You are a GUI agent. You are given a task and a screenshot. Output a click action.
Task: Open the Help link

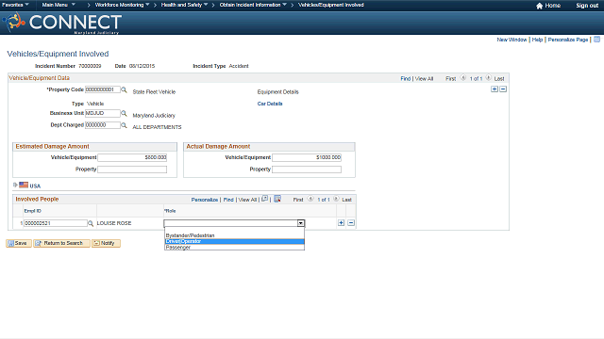coord(537,40)
